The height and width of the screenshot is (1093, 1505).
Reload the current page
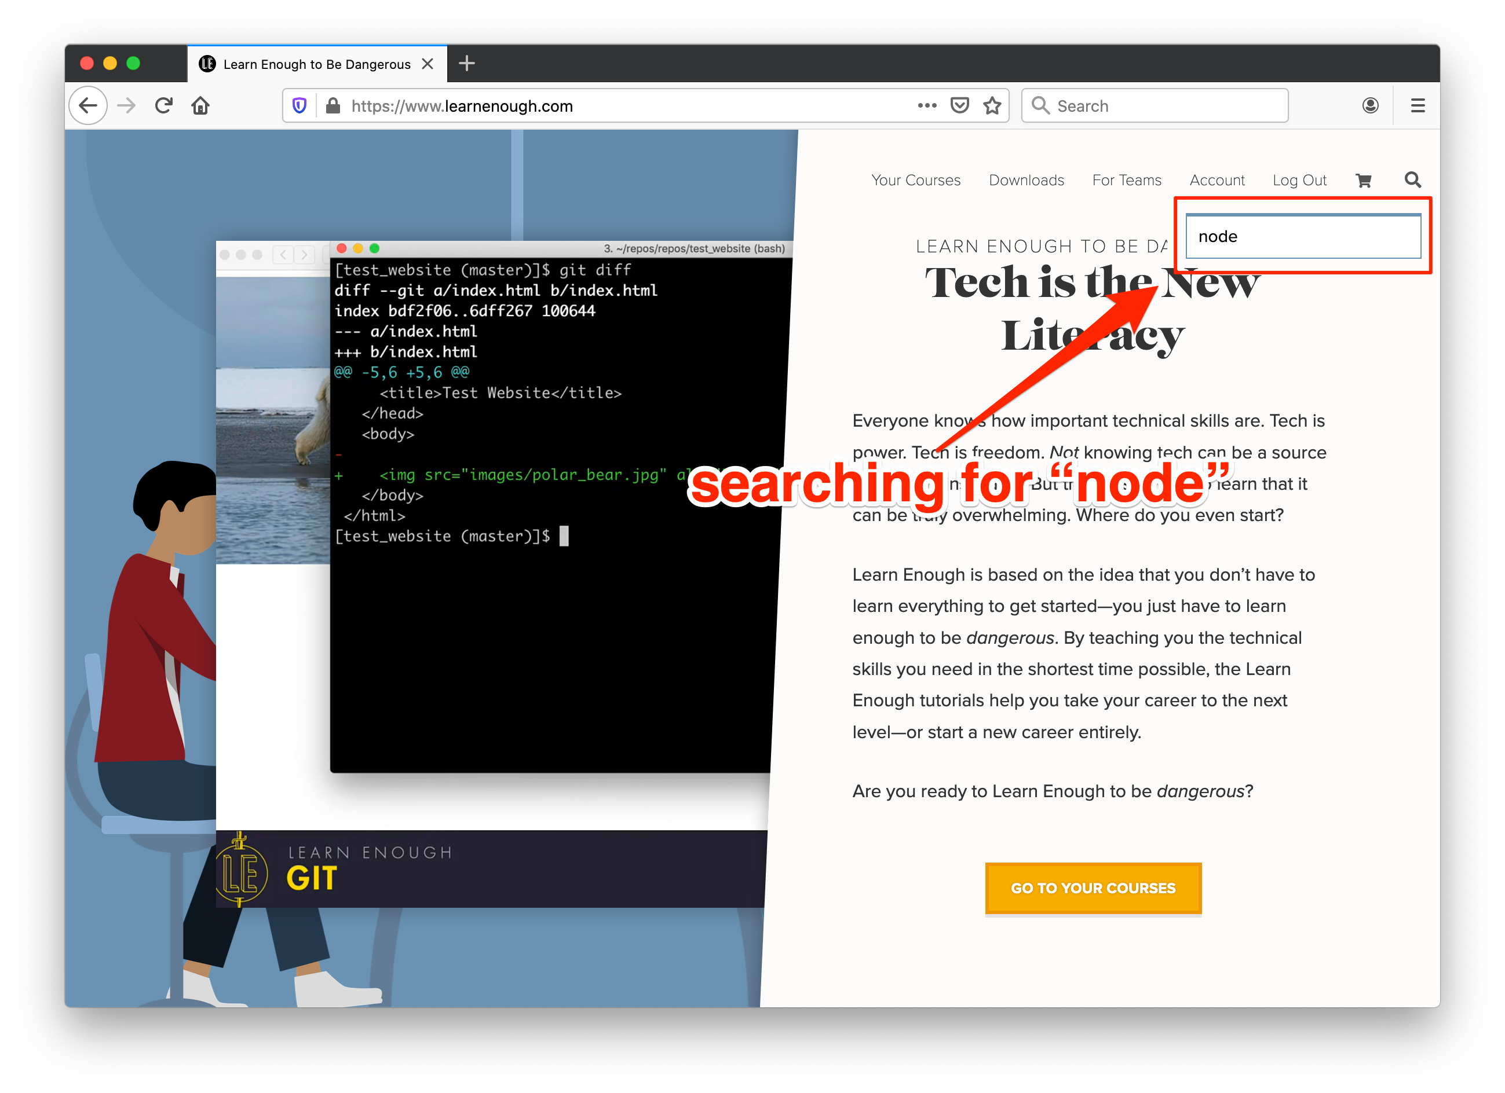click(x=163, y=105)
